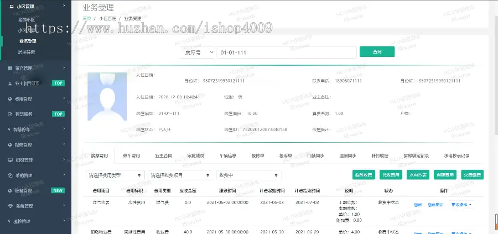Image resolution: width=498 pixels, height=234 pixels.
Task: Click the diamond icon beside 系统管理
Action: [x=10, y=206]
